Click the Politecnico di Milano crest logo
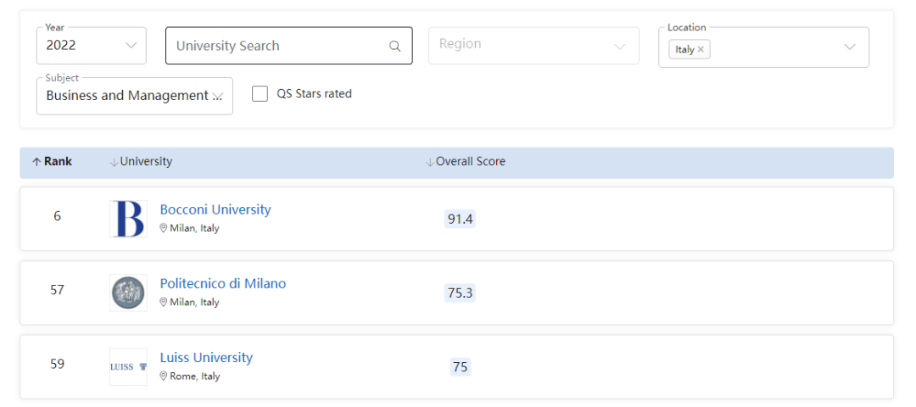Viewport: 916px width, 407px height. coord(129,293)
